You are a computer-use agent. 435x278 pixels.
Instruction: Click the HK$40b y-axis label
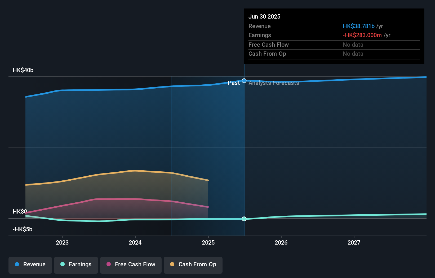(23, 70)
